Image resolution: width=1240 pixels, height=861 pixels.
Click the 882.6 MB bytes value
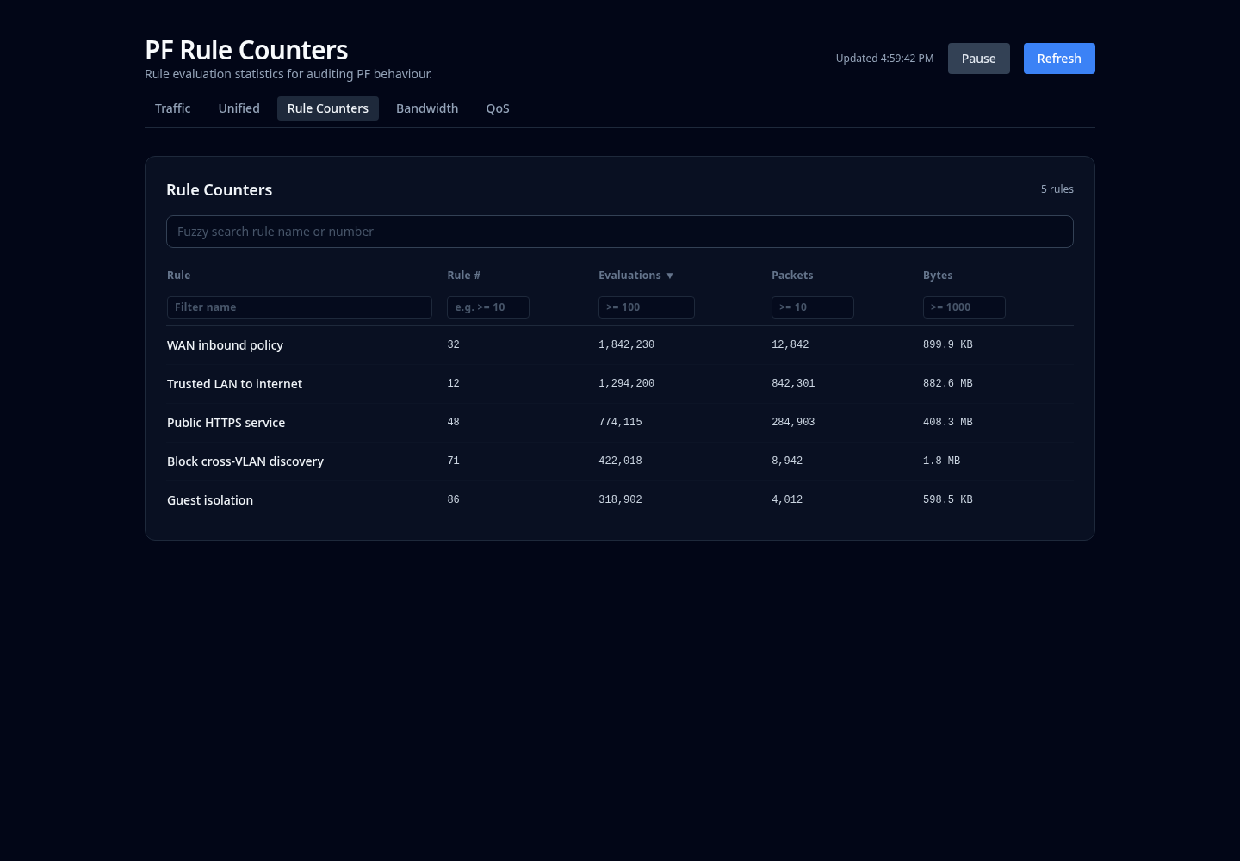(x=948, y=383)
